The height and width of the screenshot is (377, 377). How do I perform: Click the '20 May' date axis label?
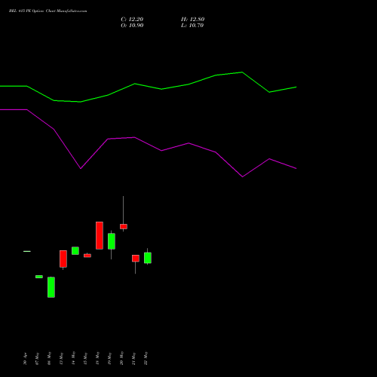[x=121, y=358]
